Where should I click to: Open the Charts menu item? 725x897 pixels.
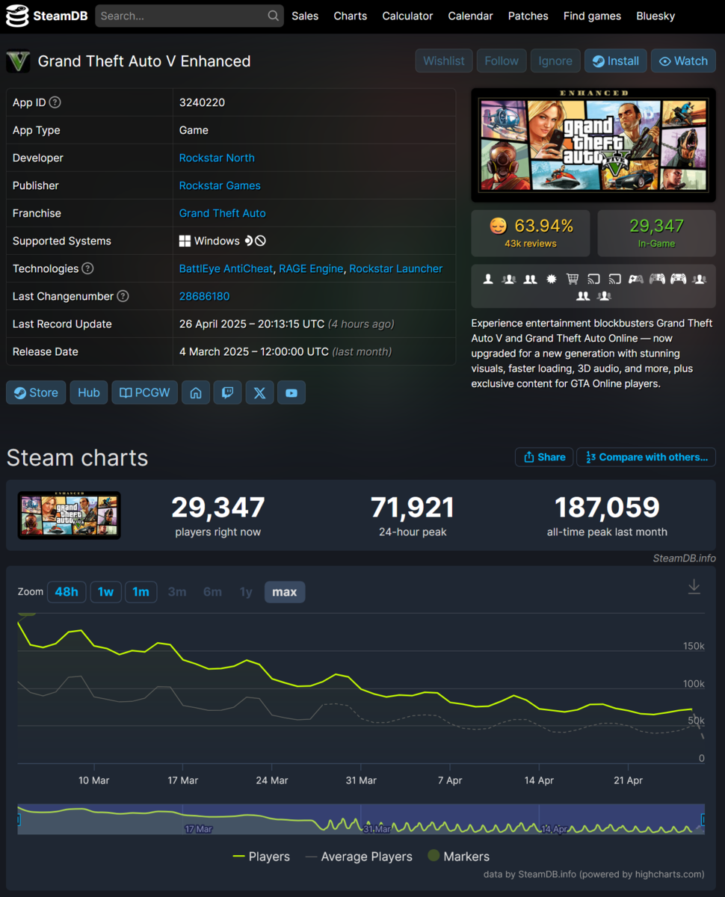click(x=351, y=16)
